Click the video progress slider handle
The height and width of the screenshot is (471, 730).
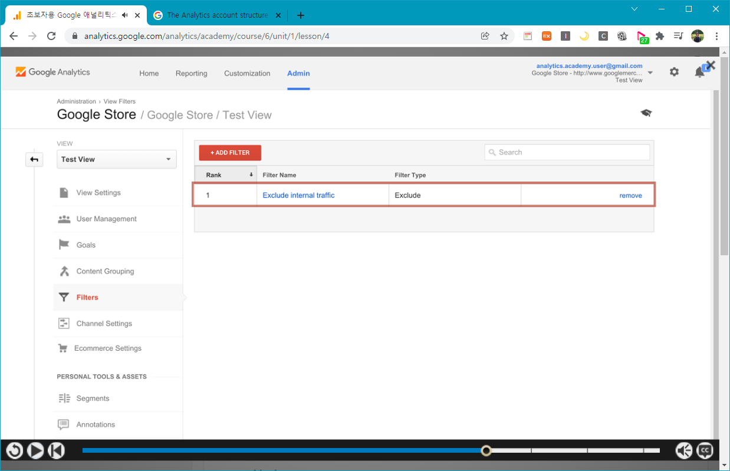pos(486,450)
